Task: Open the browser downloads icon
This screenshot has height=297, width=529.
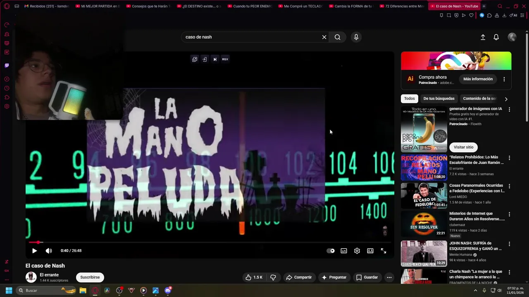Action: click(x=504, y=15)
